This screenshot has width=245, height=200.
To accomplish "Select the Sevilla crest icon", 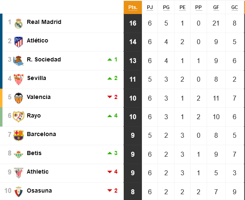I will click(19, 79).
